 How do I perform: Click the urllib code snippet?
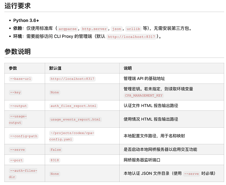point(133,29)
